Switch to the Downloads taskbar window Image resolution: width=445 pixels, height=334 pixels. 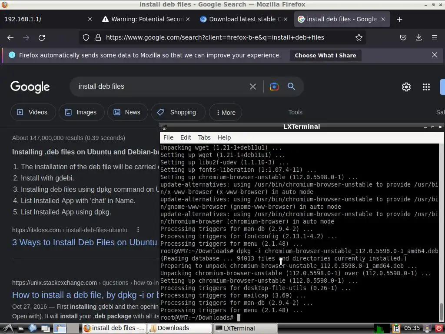pyautogui.click(x=179, y=328)
